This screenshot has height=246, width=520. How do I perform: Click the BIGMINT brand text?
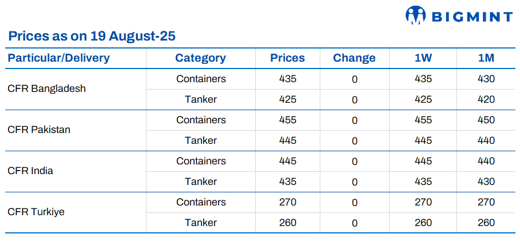coord(474,17)
